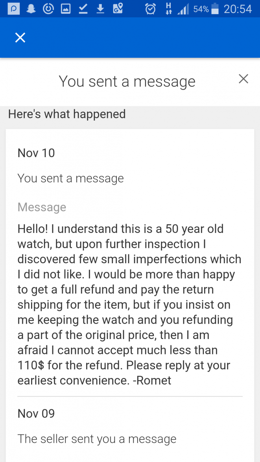260x462 pixels.
Task: Tap the battery icon in status bar
Action: [215, 9]
